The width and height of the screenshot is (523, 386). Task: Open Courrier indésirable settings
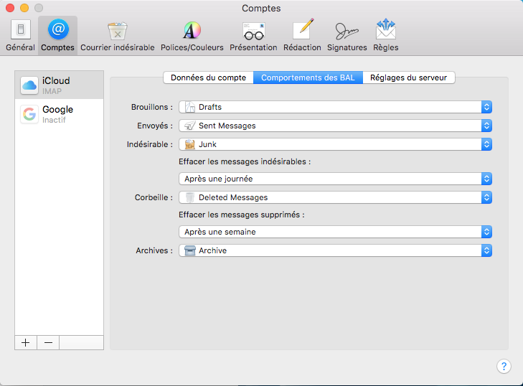coord(117,35)
